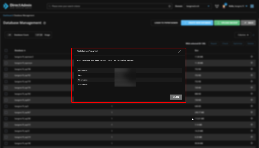
Task: Toggle the select-all checkbox in the table header
Action: [x=6, y=51]
